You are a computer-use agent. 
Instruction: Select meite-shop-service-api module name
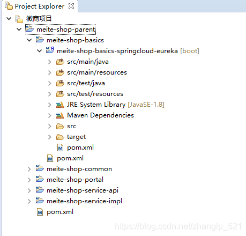coord(83,190)
